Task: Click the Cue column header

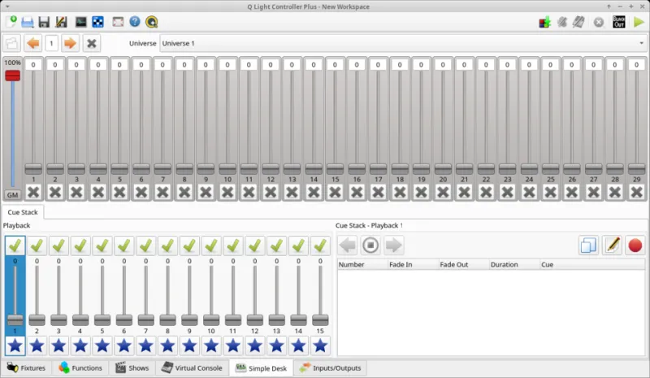Action: click(x=592, y=264)
